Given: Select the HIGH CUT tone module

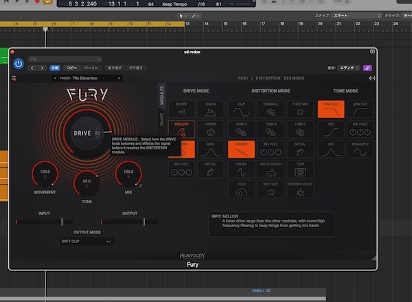Looking at the screenshot, I should pos(331,109).
